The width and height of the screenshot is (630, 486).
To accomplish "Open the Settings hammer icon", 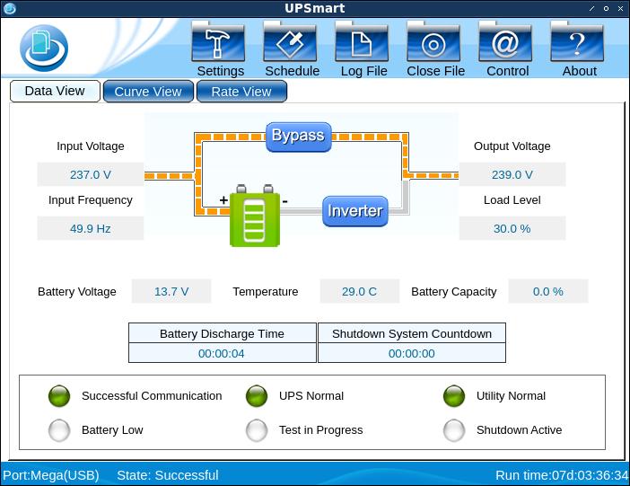I will click(x=220, y=42).
